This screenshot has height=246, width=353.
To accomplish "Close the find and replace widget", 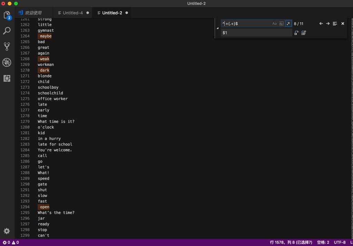I will pyautogui.click(x=343, y=24).
